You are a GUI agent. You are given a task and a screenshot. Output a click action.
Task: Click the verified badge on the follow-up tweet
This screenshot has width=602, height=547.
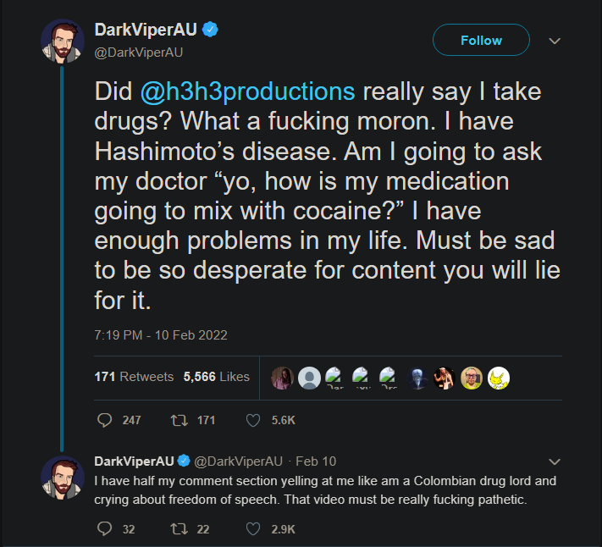(182, 461)
